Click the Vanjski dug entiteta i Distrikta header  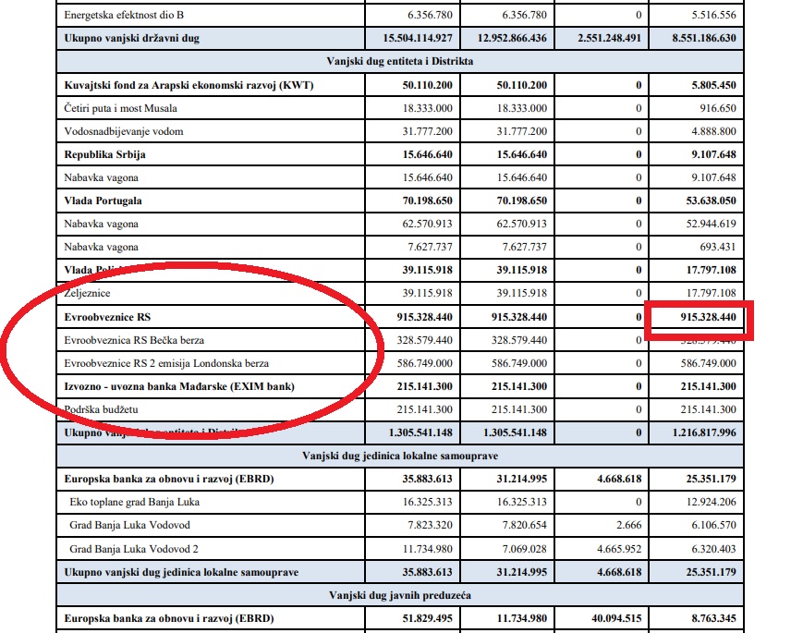(399, 62)
